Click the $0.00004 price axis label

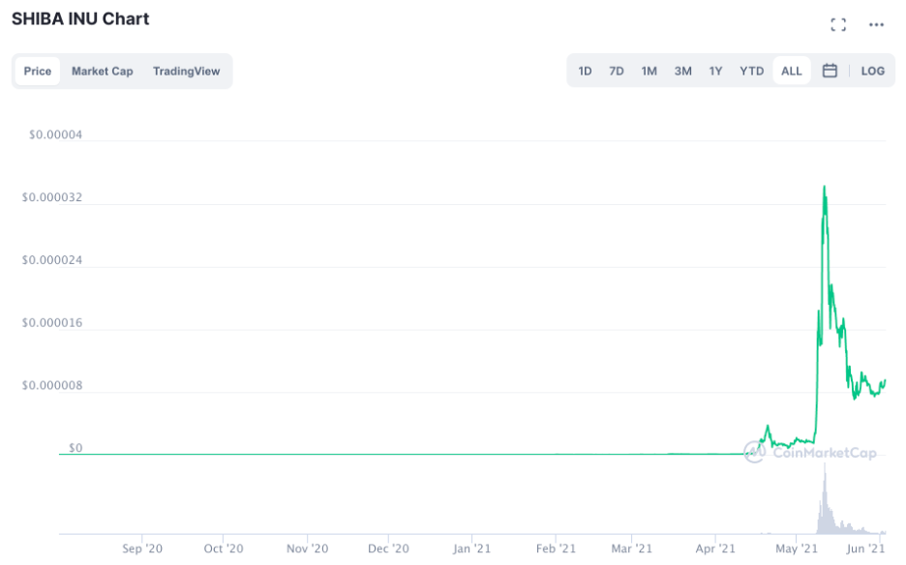point(55,134)
